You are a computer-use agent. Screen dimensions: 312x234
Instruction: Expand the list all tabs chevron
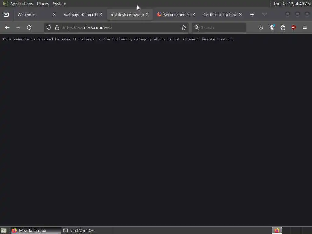coord(264,15)
